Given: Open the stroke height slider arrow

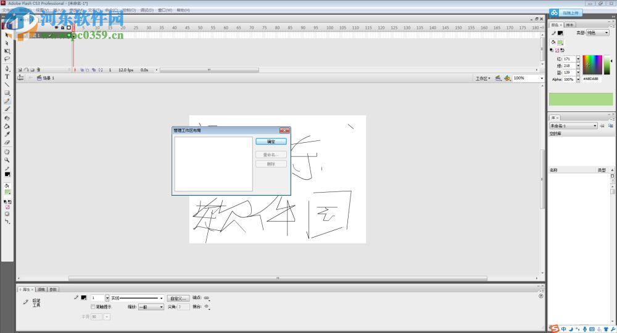Looking at the screenshot, I should click(107, 298).
